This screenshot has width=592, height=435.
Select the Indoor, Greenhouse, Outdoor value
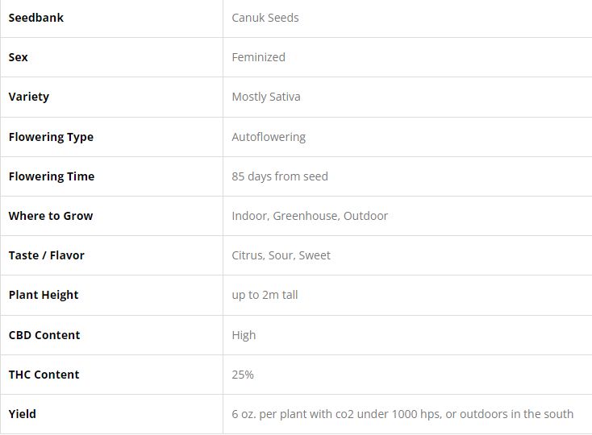coord(309,216)
